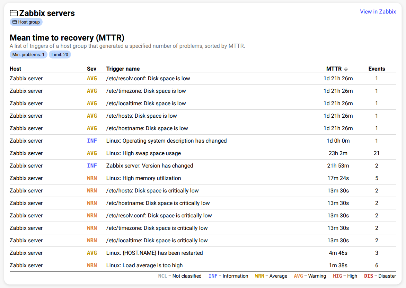This screenshot has width=406, height=288.
Task: Open the View in Zabbix link
Action: [378, 11]
